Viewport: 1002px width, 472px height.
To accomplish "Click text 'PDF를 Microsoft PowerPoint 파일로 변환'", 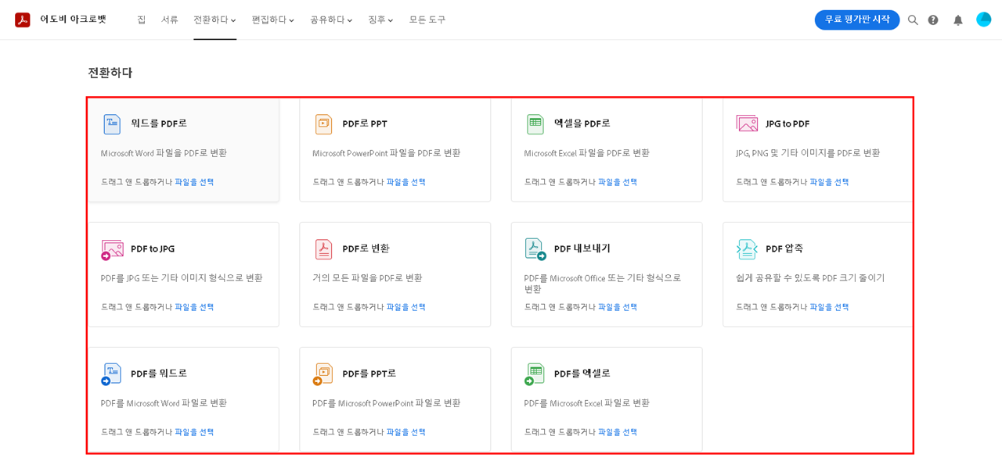I will tap(387, 403).
